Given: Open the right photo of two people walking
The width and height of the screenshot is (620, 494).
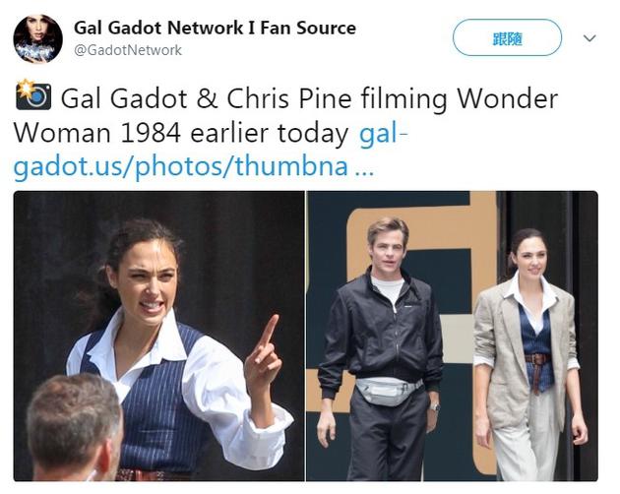Looking at the screenshot, I should pos(453,336).
